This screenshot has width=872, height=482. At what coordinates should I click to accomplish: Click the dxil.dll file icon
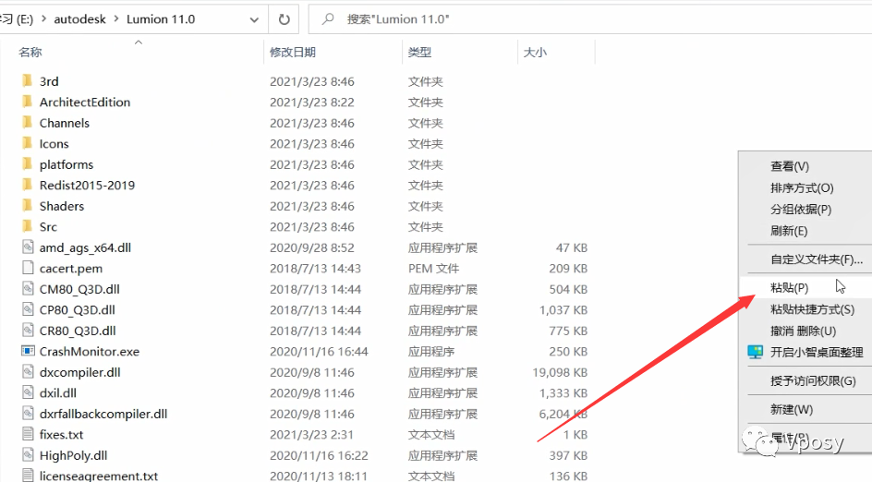click(28, 392)
